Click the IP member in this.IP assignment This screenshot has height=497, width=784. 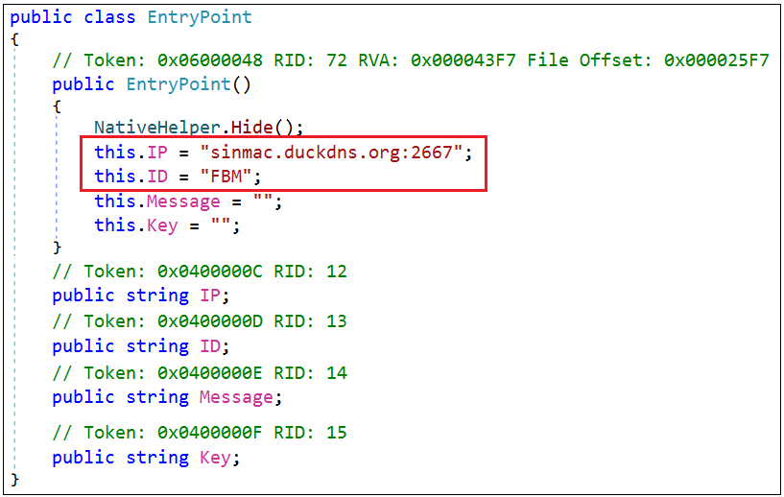click(157, 153)
